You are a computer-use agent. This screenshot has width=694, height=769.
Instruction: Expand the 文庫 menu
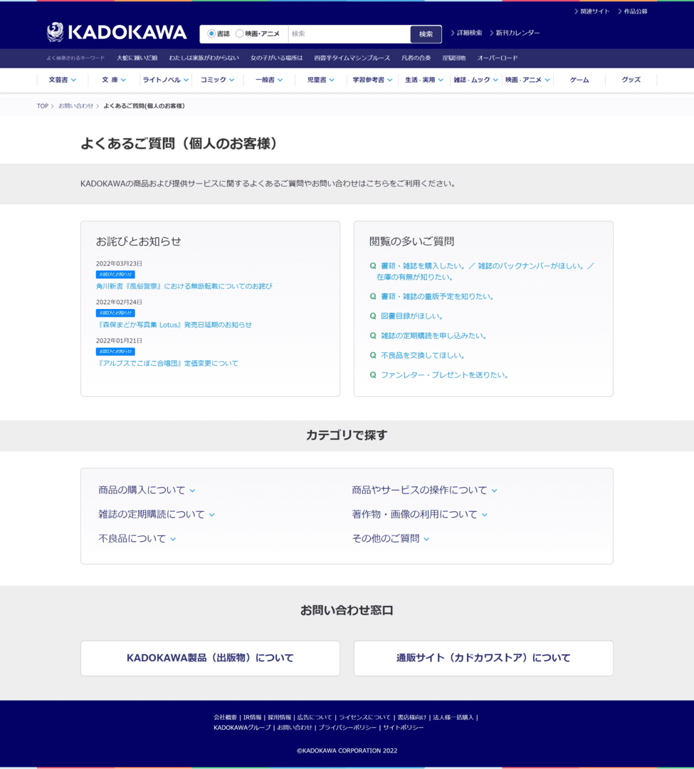(x=114, y=80)
